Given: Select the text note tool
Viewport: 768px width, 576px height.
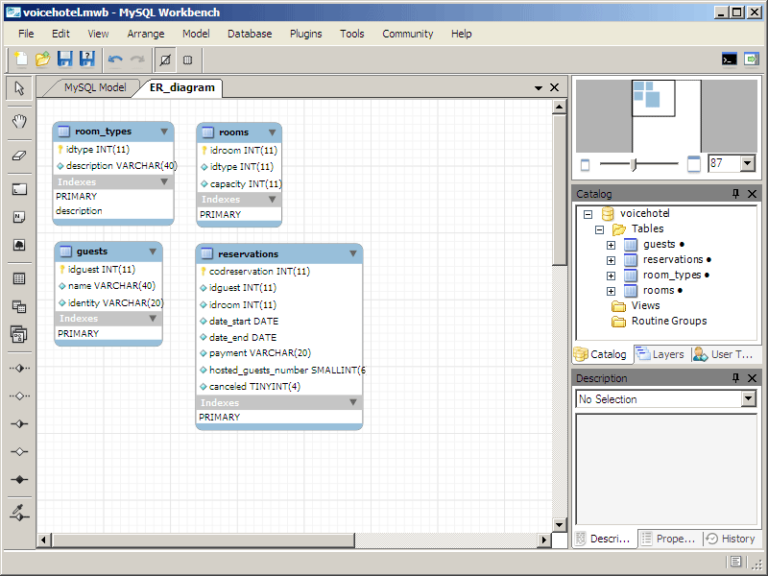Looking at the screenshot, I should tap(19, 217).
